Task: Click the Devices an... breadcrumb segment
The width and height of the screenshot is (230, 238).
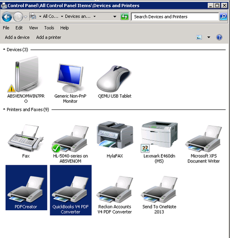Action: (78, 16)
